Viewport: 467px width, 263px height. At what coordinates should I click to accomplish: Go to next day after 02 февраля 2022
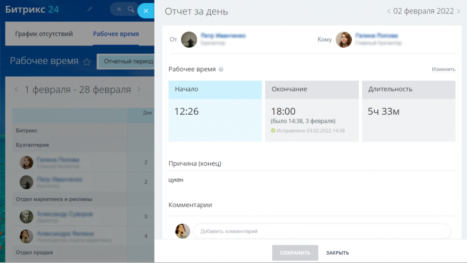click(458, 11)
